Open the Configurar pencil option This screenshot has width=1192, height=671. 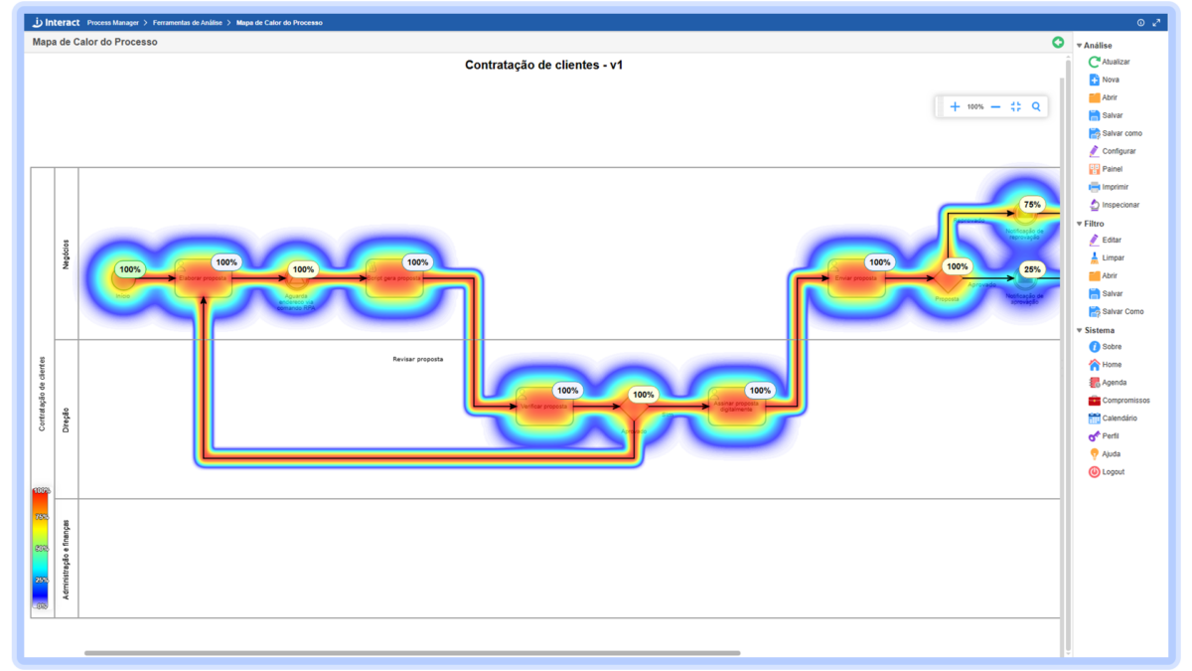(1094, 151)
